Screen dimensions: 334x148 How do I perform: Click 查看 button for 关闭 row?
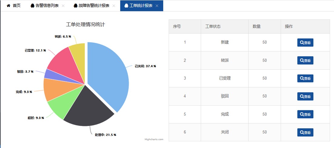(305, 132)
